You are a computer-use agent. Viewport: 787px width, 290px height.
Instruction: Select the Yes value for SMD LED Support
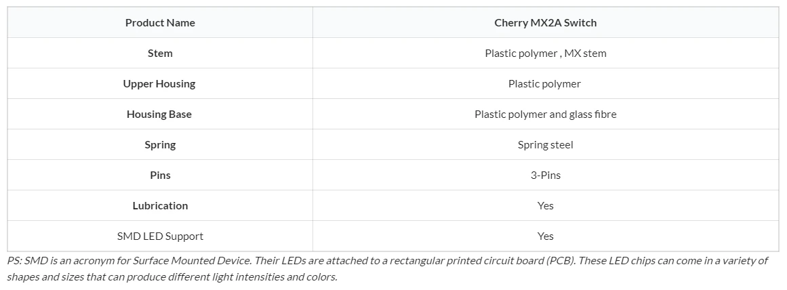tap(546, 236)
